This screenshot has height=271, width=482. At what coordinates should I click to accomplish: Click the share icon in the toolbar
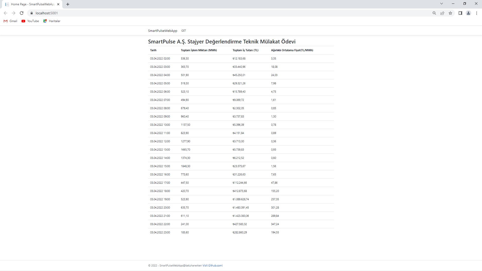click(x=442, y=13)
